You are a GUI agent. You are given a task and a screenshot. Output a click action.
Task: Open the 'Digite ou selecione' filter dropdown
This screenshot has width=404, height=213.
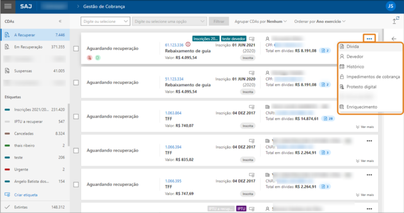click(105, 22)
